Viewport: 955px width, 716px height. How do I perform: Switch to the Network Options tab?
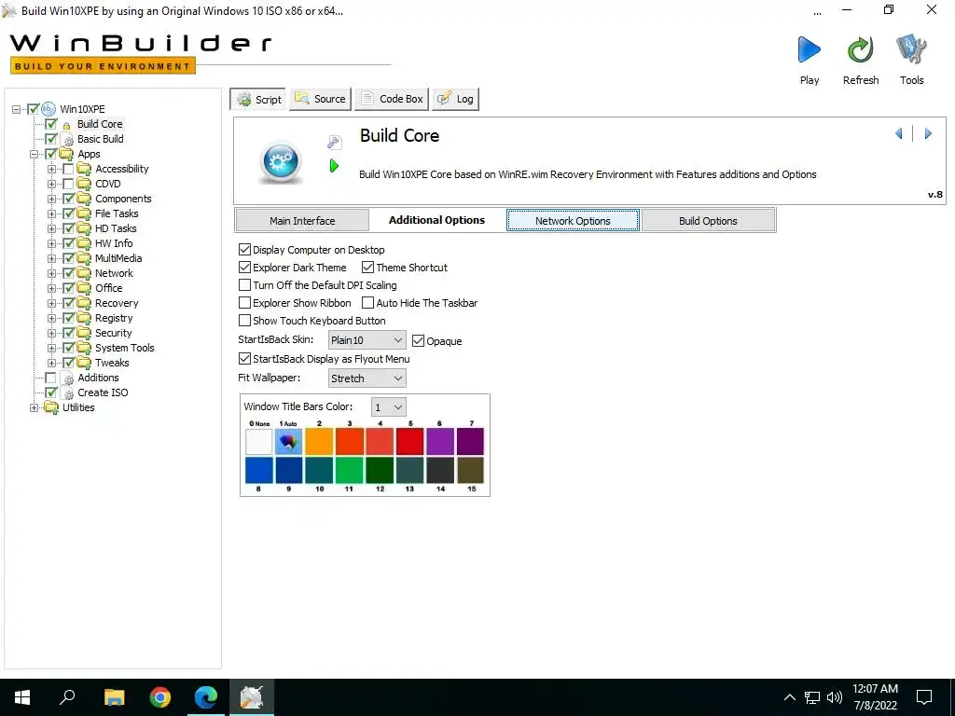pos(573,220)
